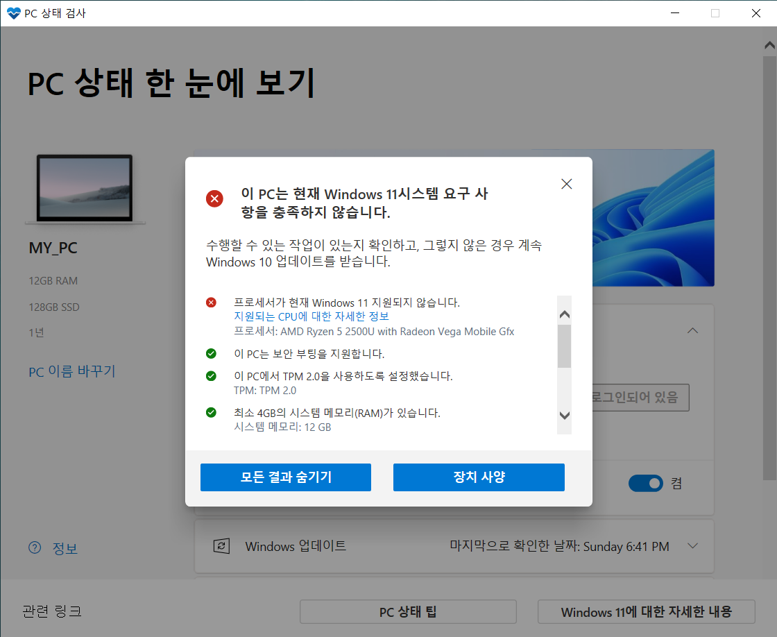
Task: Click the red X icon beside processor result
Action: tap(211, 303)
